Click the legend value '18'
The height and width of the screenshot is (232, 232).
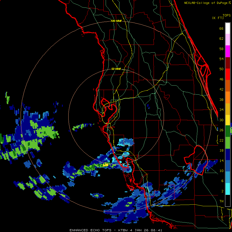[x=221, y=151]
